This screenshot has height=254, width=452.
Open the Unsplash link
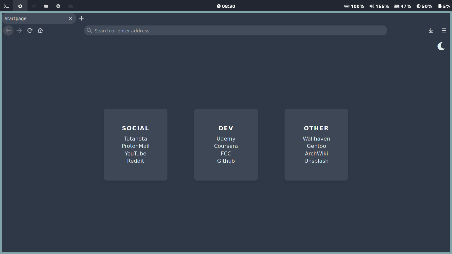point(316,161)
